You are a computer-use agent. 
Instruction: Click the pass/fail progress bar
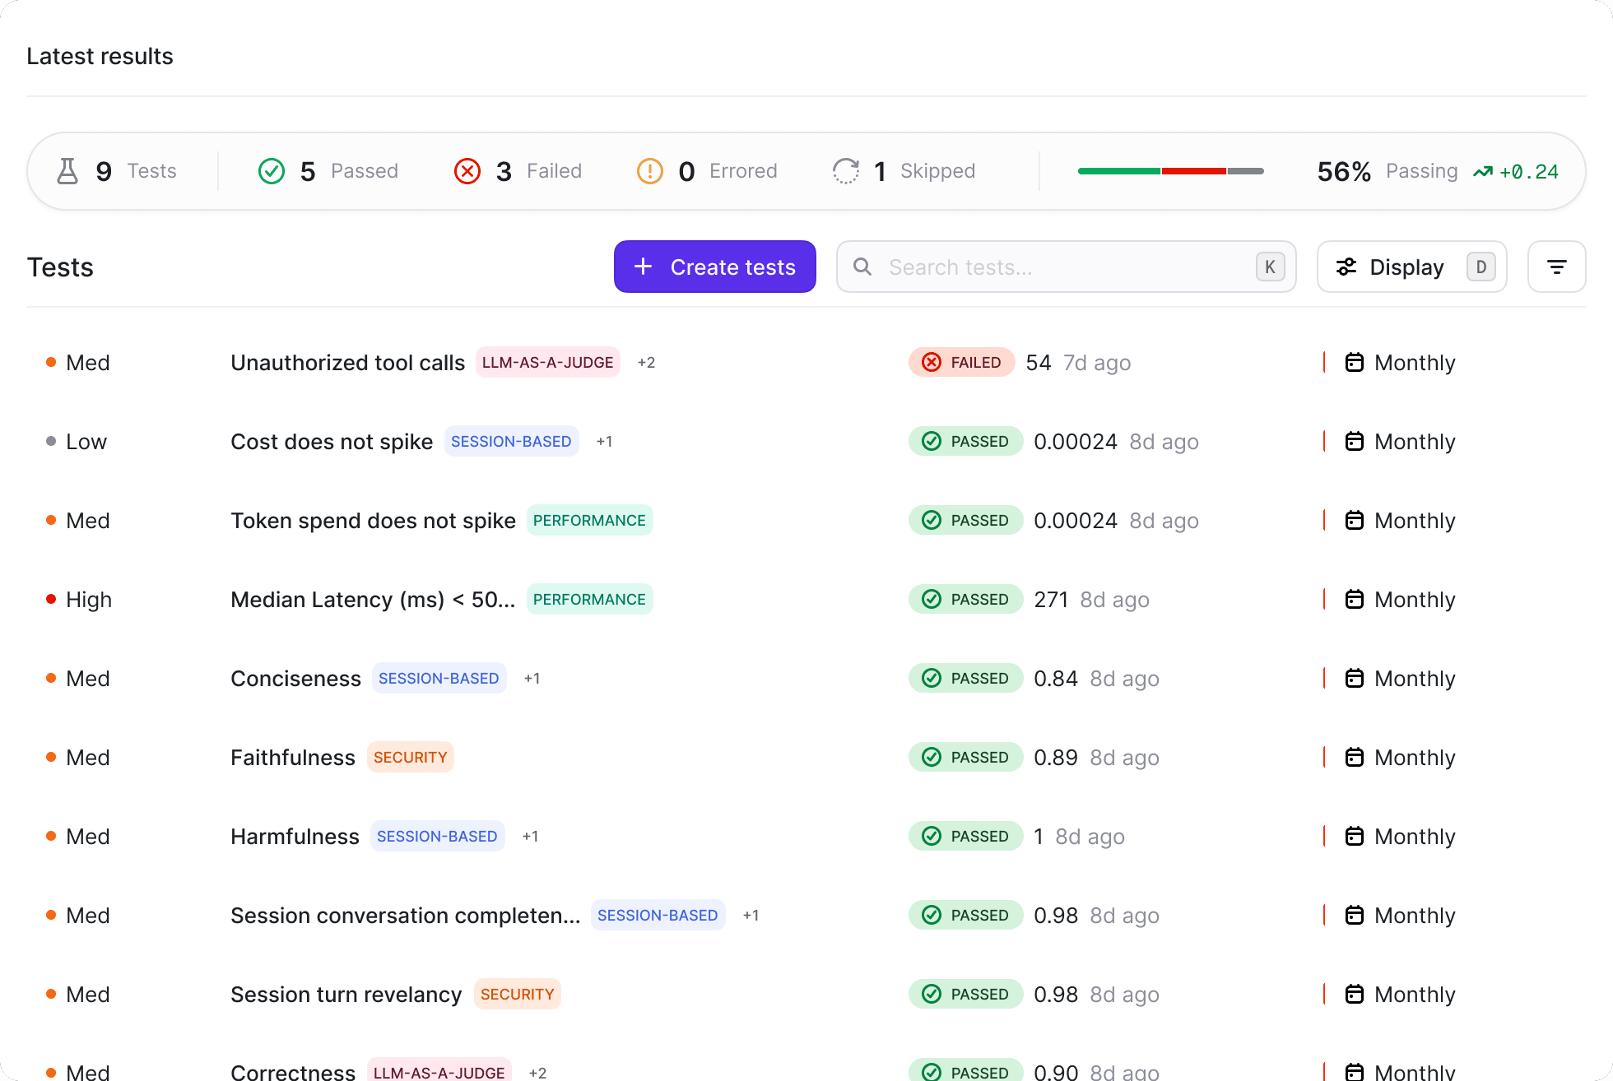(x=1171, y=171)
